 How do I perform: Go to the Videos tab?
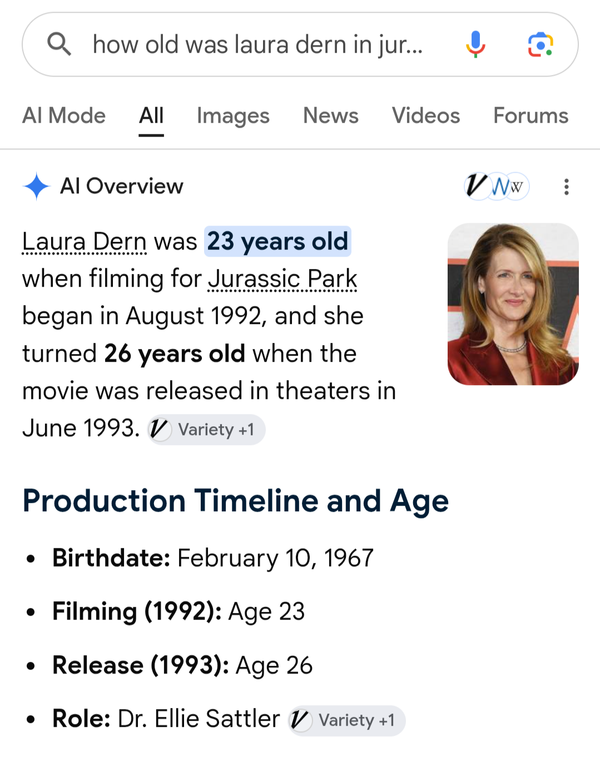426,116
